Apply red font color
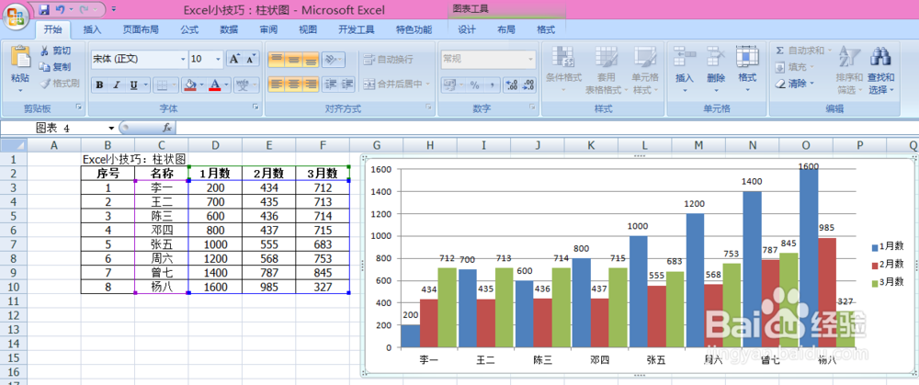 (214, 85)
